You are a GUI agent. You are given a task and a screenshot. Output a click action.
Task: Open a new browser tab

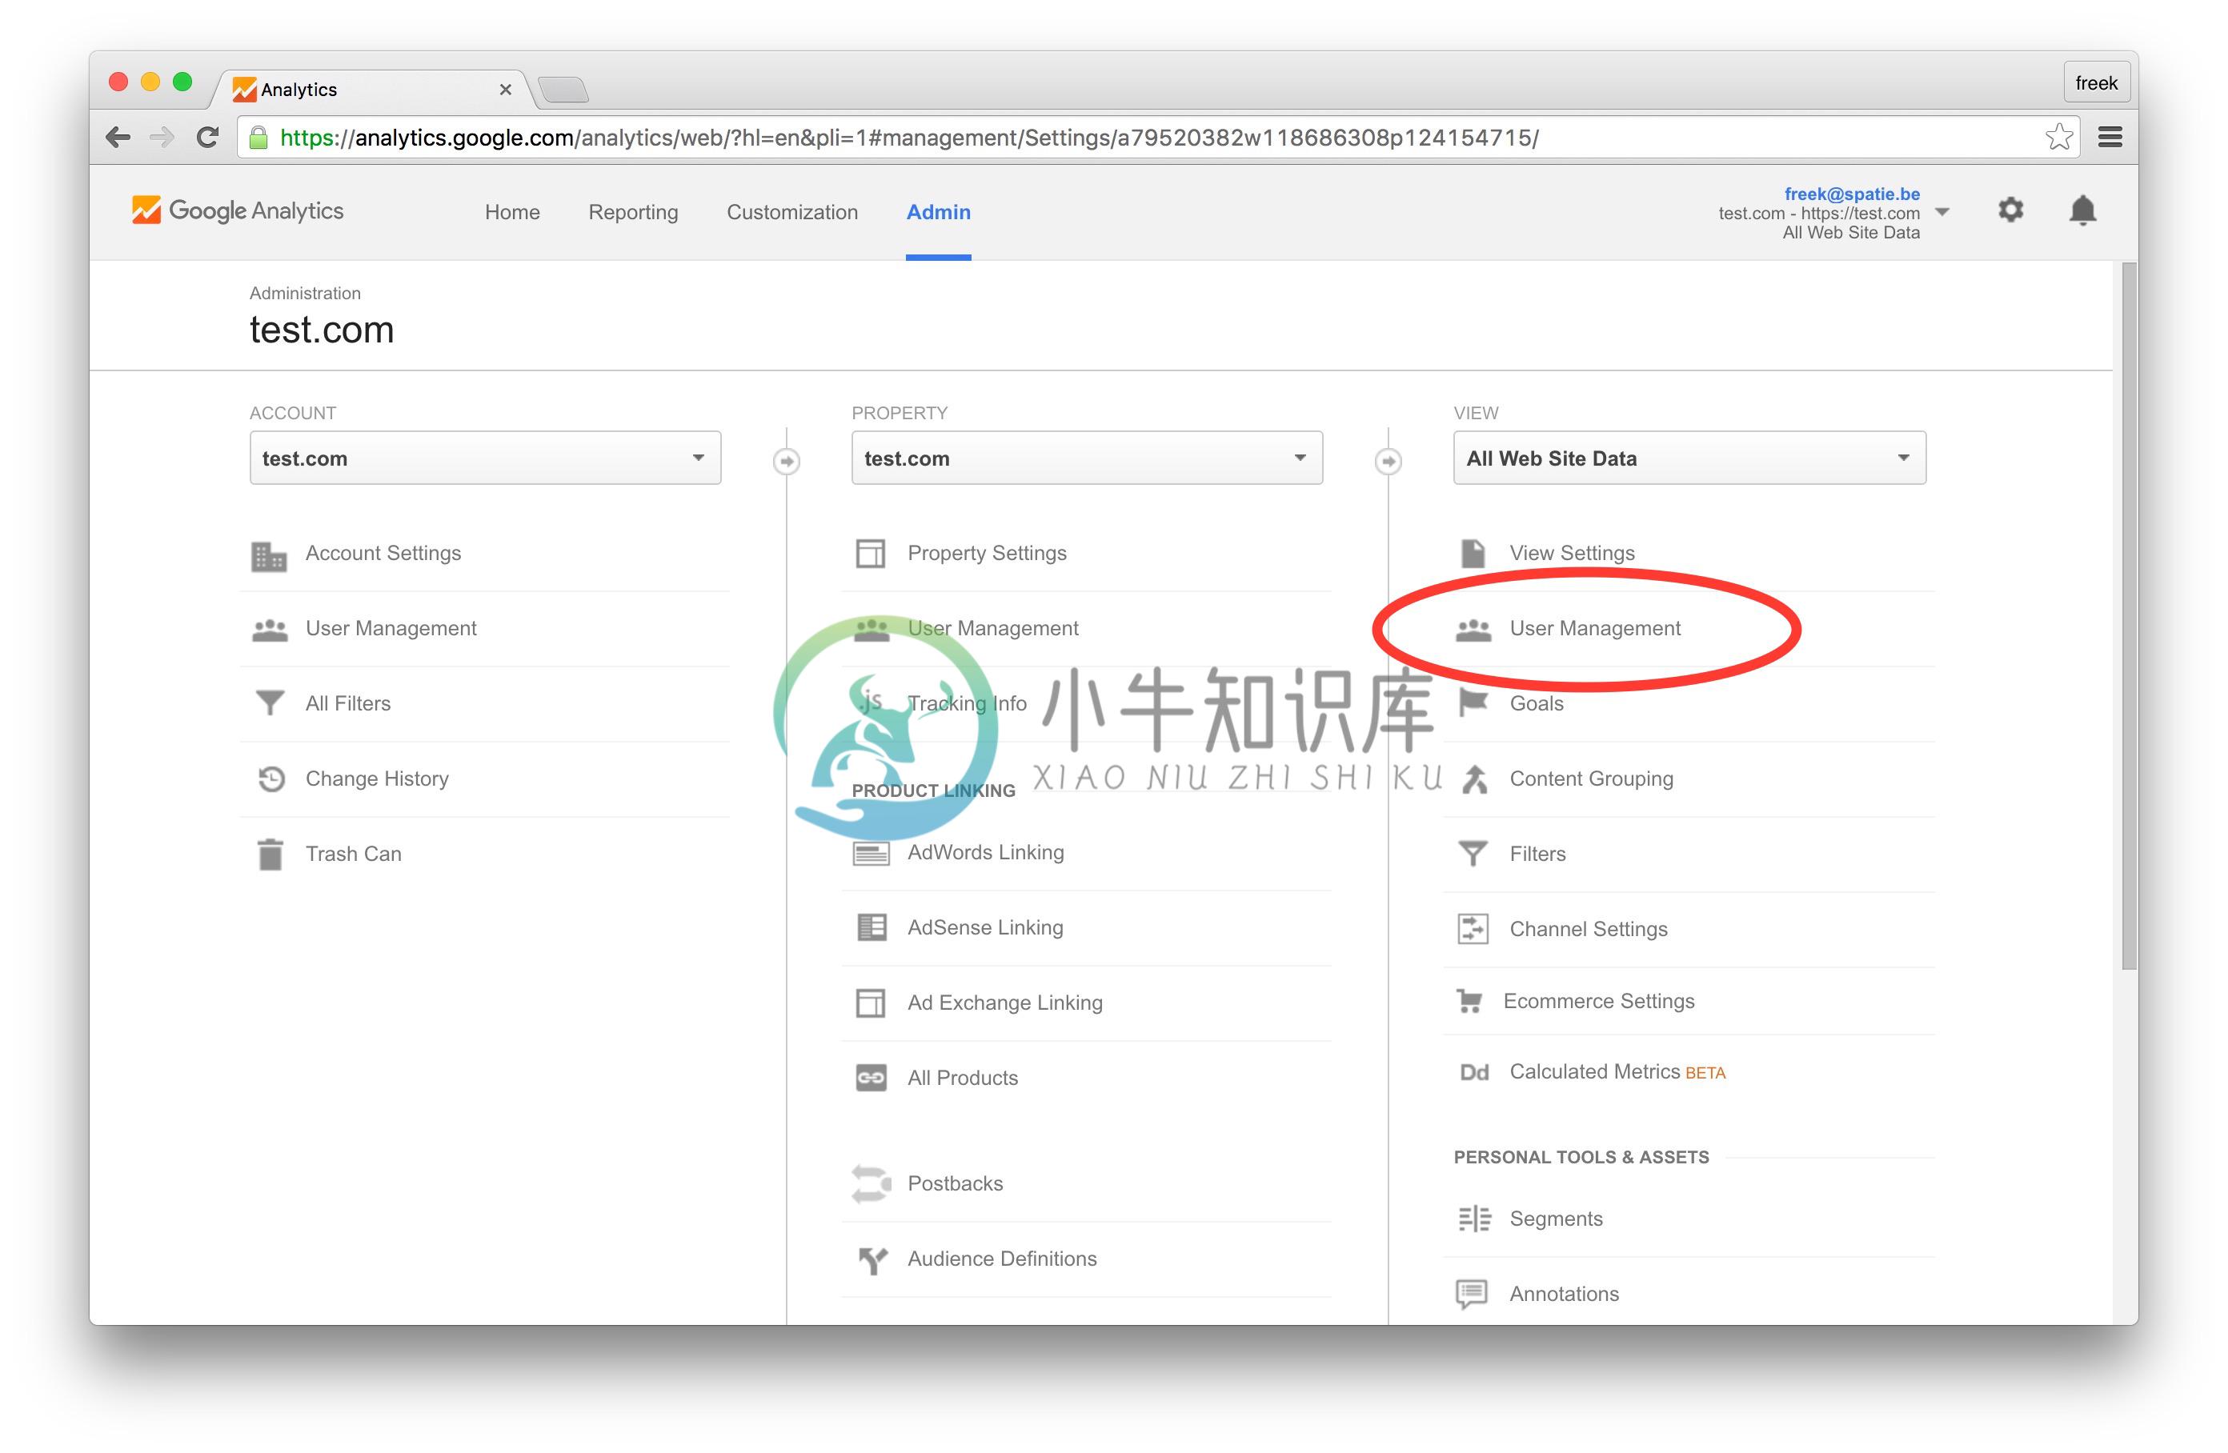pos(563,90)
